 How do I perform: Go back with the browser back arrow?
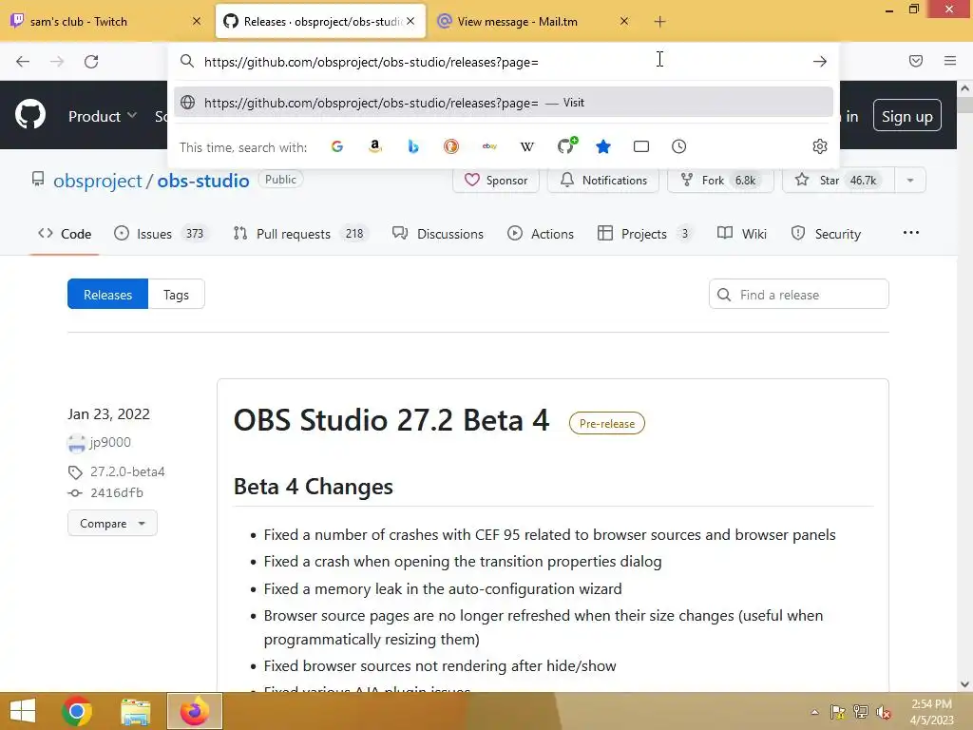(x=23, y=62)
